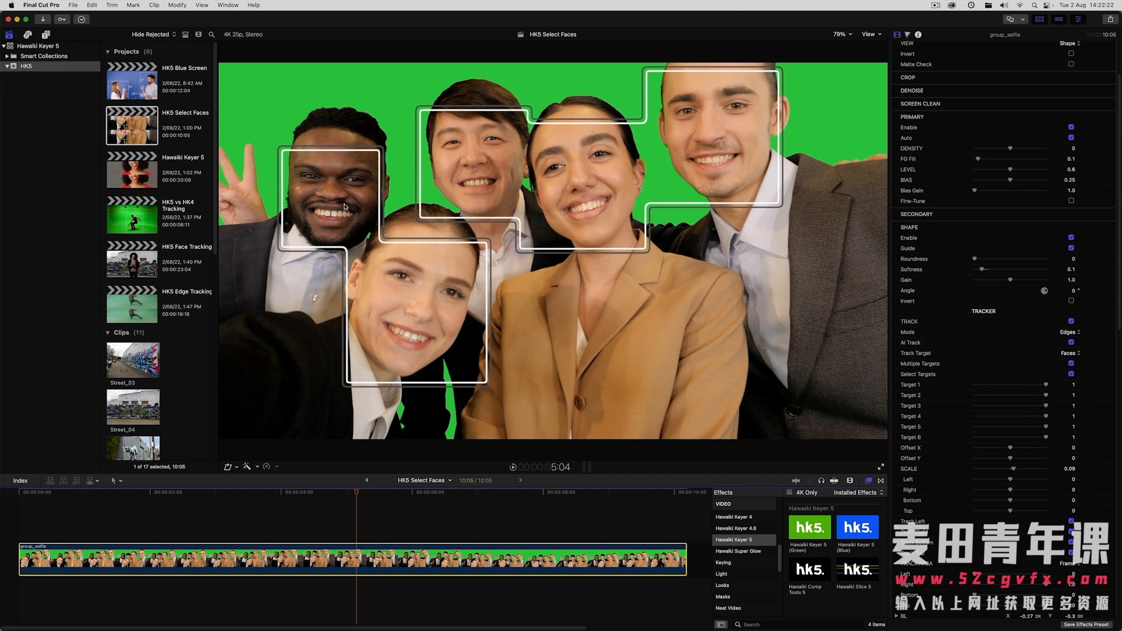Image resolution: width=1122 pixels, height=631 pixels.
Task: Click the Save Effects Preset button
Action: (x=1086, y=625)
